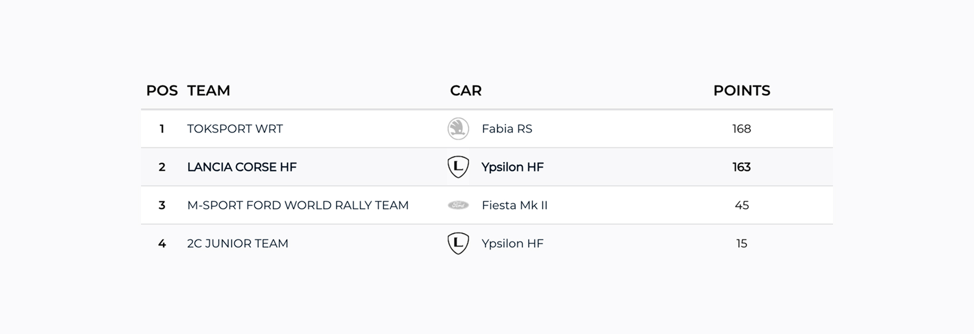Click the 163 points value
Screen dimensions: 974x334
tap(742, 167)
